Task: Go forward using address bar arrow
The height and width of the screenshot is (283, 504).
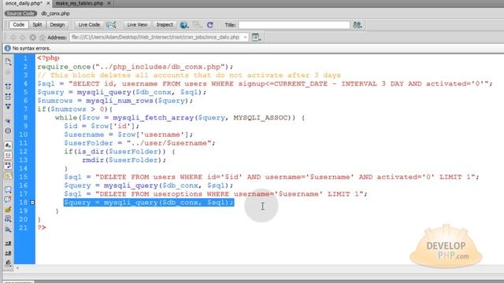Action: tap(23, 38)
